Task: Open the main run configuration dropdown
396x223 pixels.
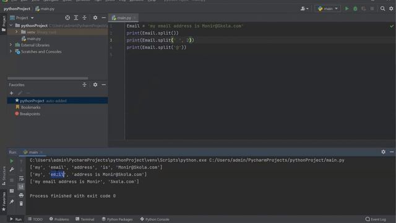Action: tap(327, 9)
